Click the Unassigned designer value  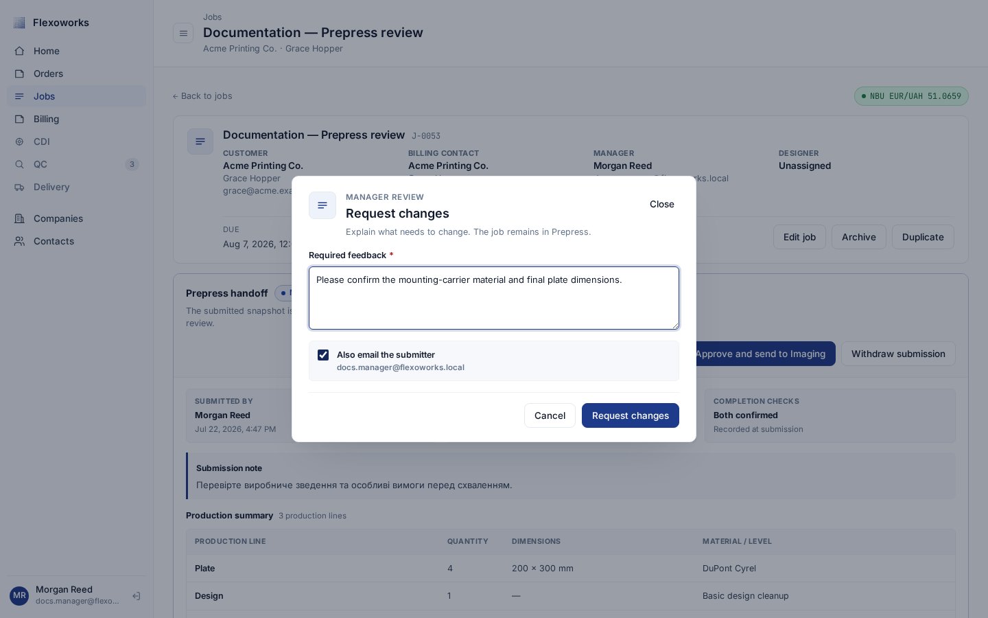805,165
